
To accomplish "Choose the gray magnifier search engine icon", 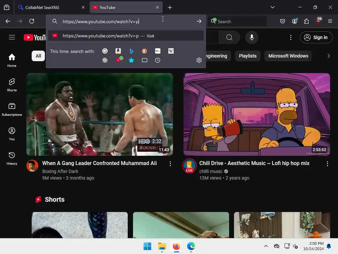I will pos(105,60).
